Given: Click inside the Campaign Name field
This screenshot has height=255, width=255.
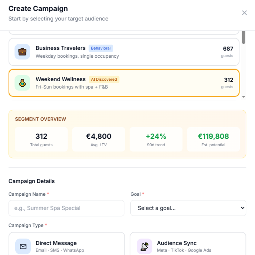Looking at the screenshot, I should 66,208.
